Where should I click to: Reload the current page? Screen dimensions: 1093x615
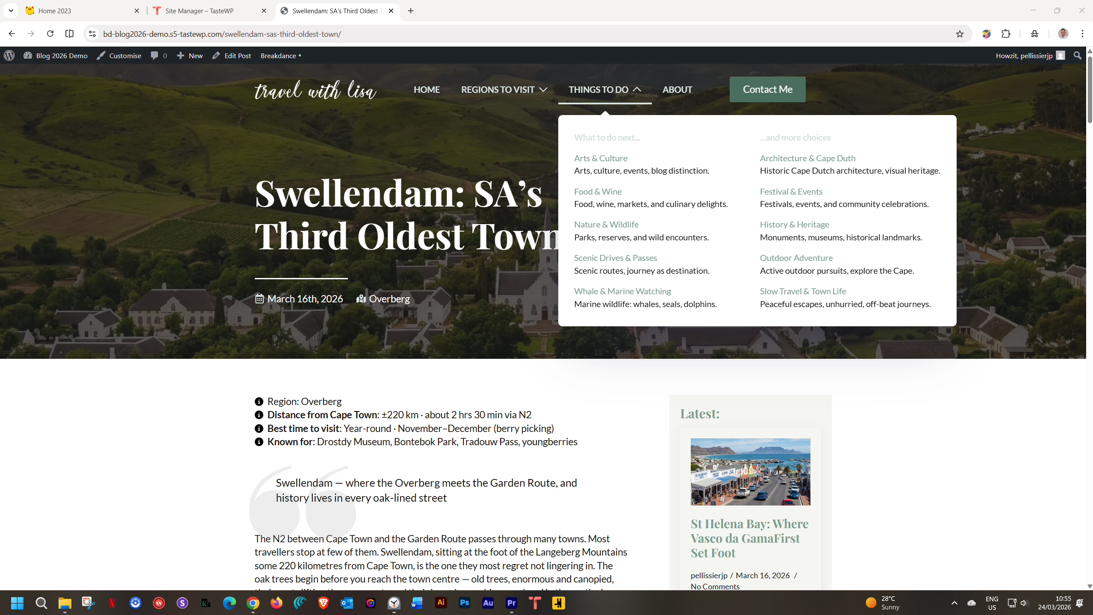tap(50, 34)
